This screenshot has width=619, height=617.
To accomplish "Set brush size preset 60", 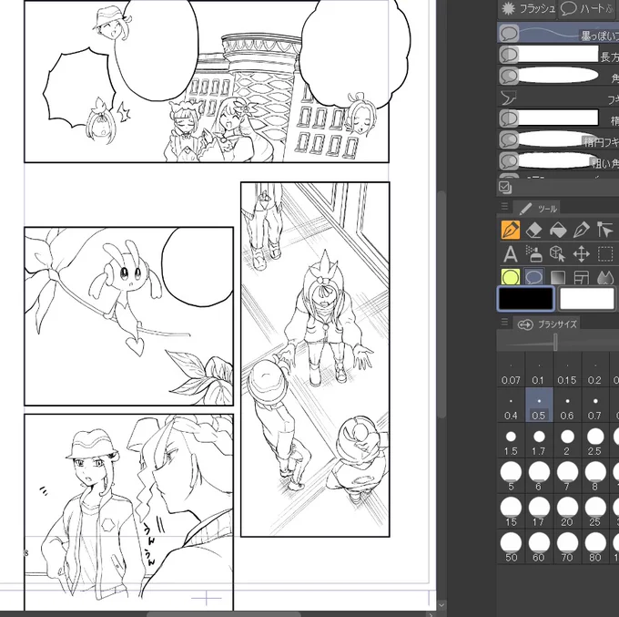I will (x=539, y=548).
